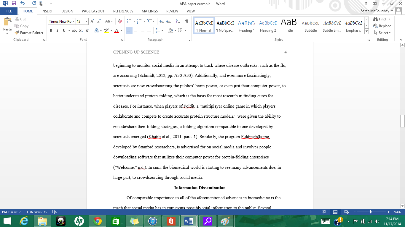This screenshot has width=405, height=227.
Task: Open the Font Size dropdown
Action: 86,21
